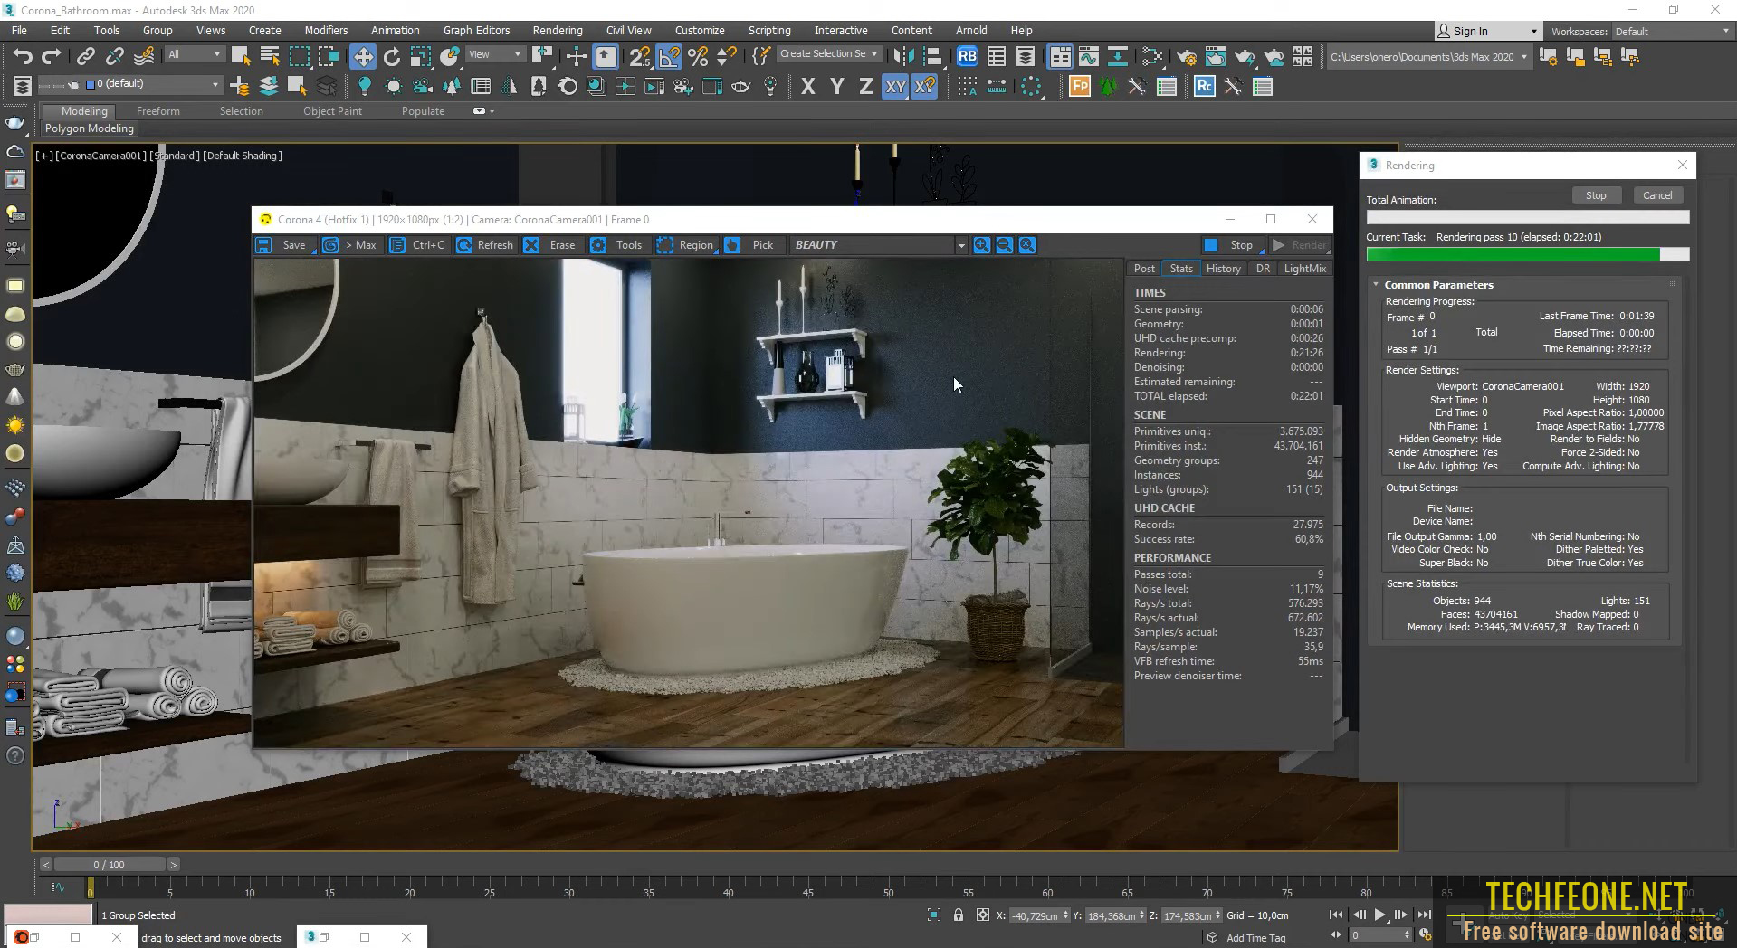1737x948 pixels.
Task: Select the Select and Move tool
Action: click(x=363, y=56)
